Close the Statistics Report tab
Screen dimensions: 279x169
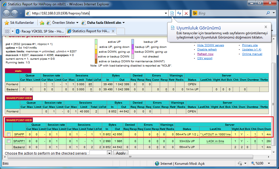113,31
